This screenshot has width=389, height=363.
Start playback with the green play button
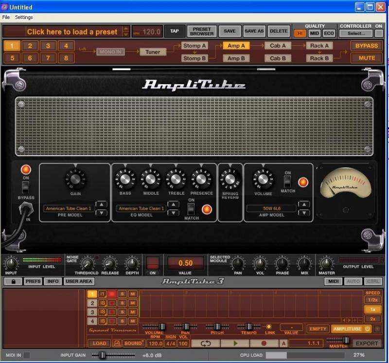click(236, 343)
